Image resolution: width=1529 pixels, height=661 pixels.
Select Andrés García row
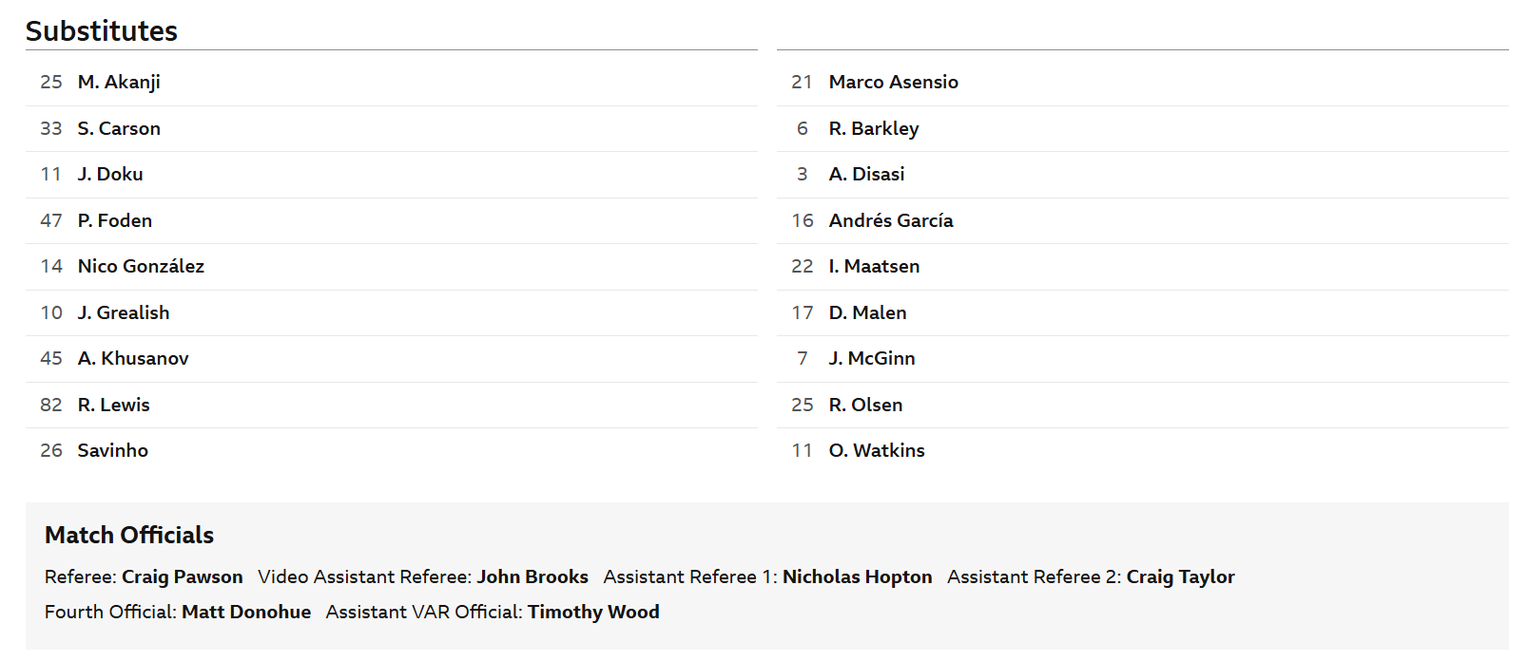point(1143,220)
